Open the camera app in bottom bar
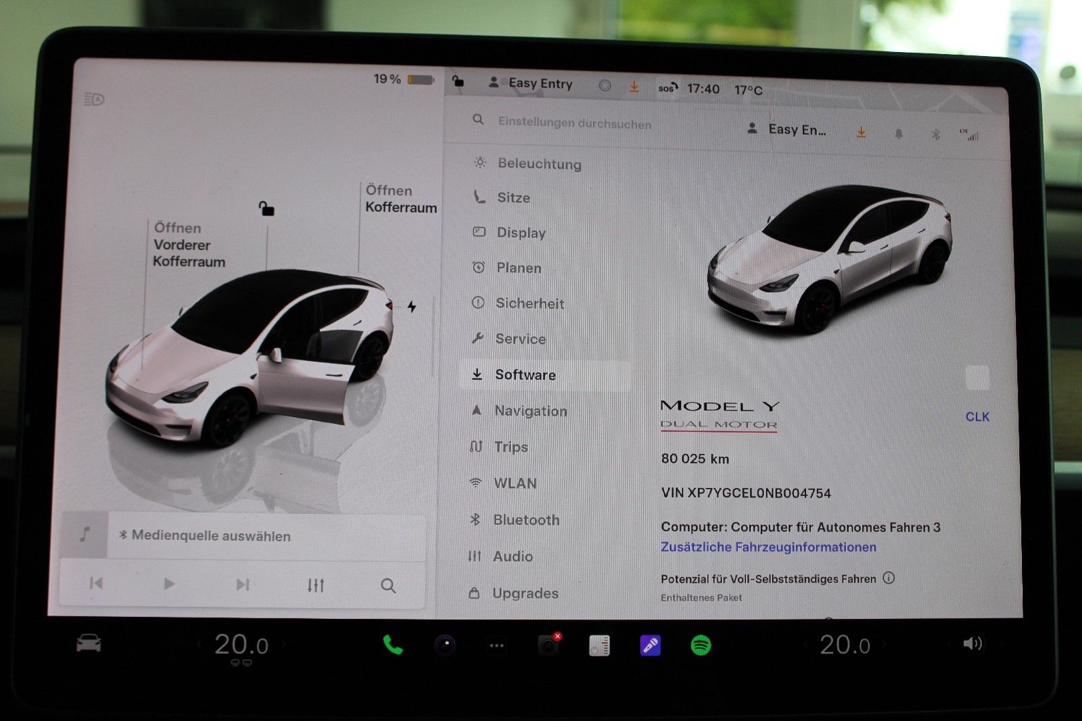The image size is (1082, 721). tap(445, 645)
